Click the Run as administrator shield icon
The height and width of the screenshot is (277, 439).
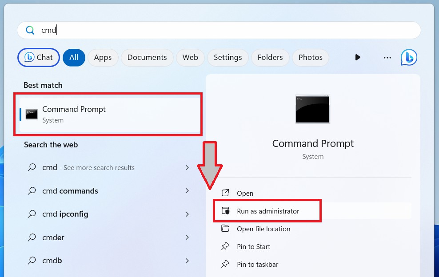(225, 211)
